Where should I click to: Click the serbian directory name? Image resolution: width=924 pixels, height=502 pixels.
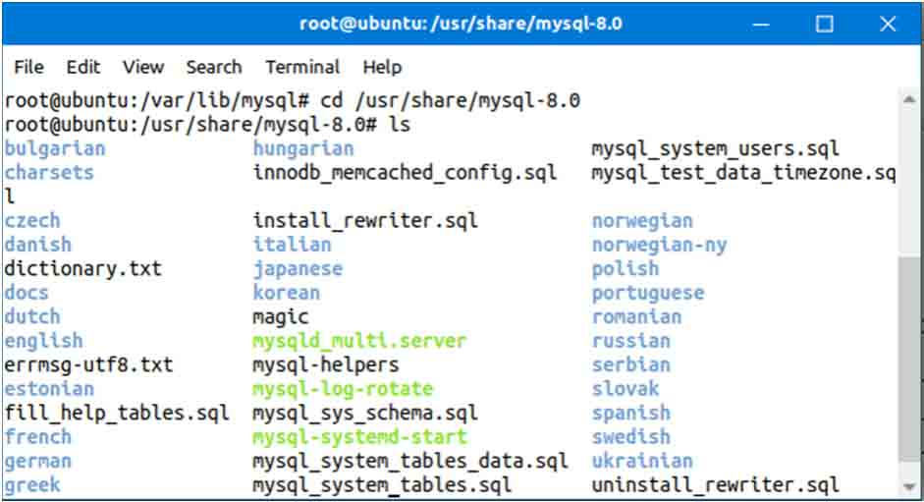tap(631, 365)
